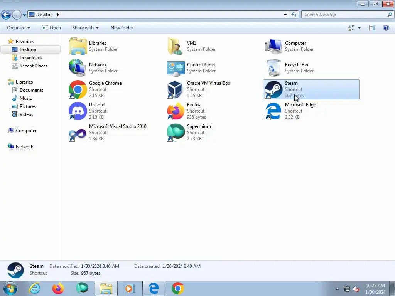The image size is (395, 296).
Task: Open Windows Media Player from taskbar
Action: [x=130, y=288]
